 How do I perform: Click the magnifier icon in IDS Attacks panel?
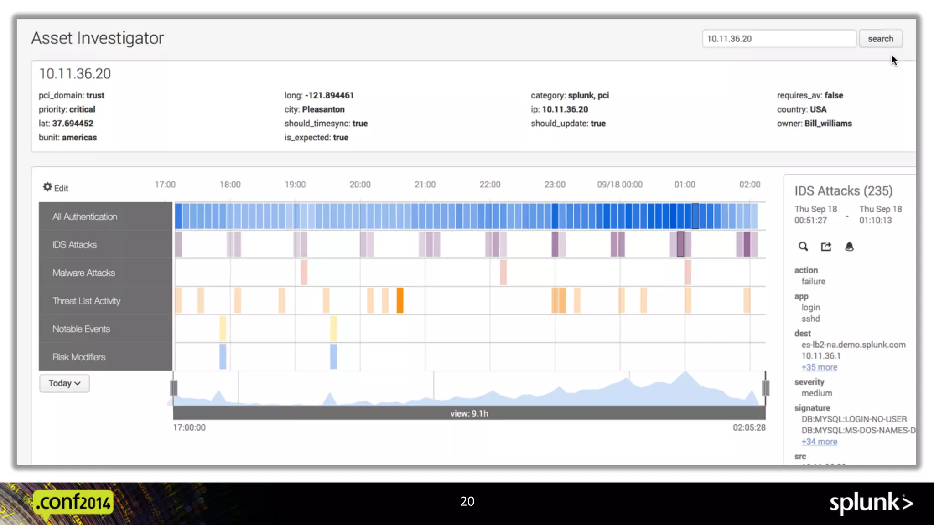coord(803,247)
